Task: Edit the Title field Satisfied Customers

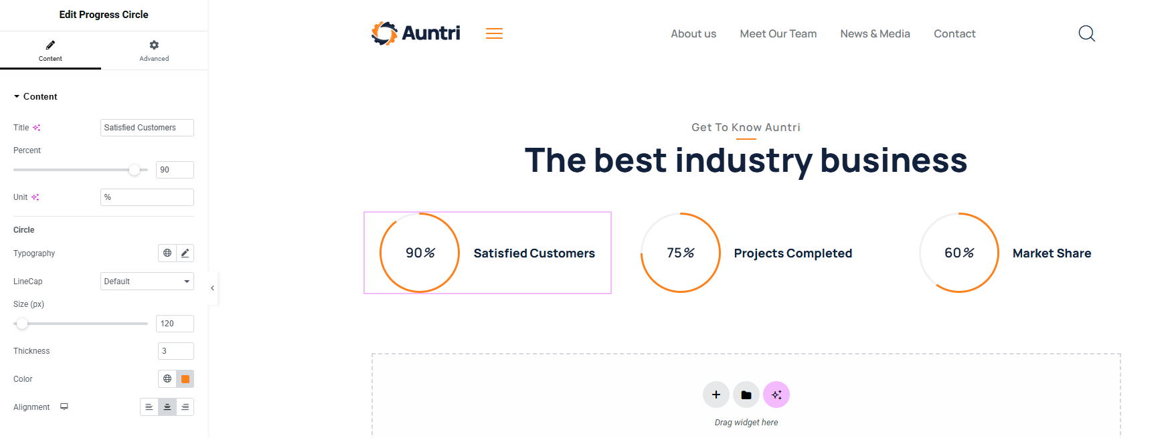Action: [x=147, y=128]
